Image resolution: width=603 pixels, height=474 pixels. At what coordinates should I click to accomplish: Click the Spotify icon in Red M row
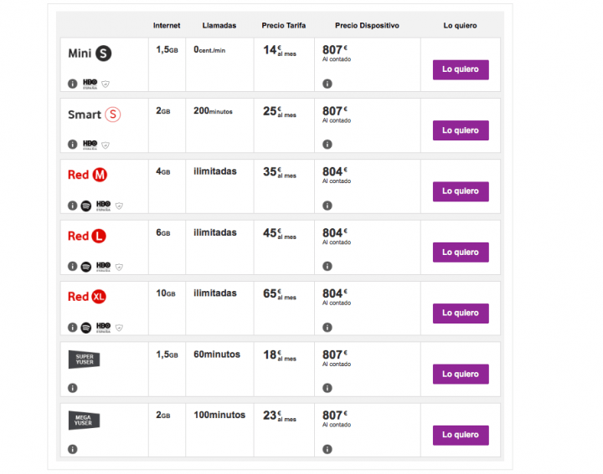pyautogui.click(x=86, y=206)
